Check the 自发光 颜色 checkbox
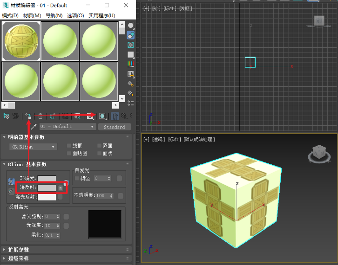 [77, 178]
